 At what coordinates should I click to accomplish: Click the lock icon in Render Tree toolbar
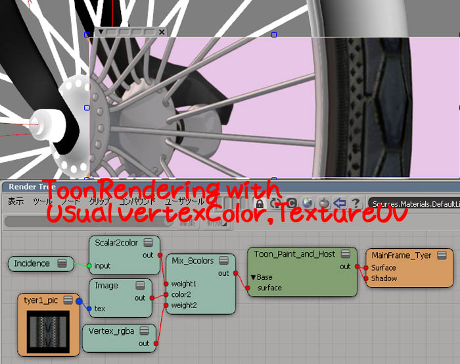coord(260,203)
